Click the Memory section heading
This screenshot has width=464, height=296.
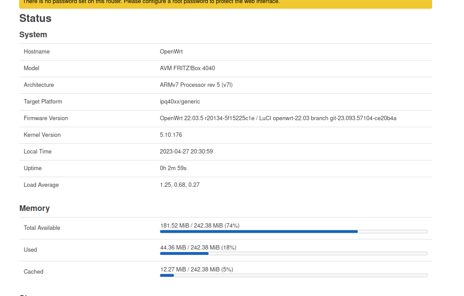pos(35,208)
